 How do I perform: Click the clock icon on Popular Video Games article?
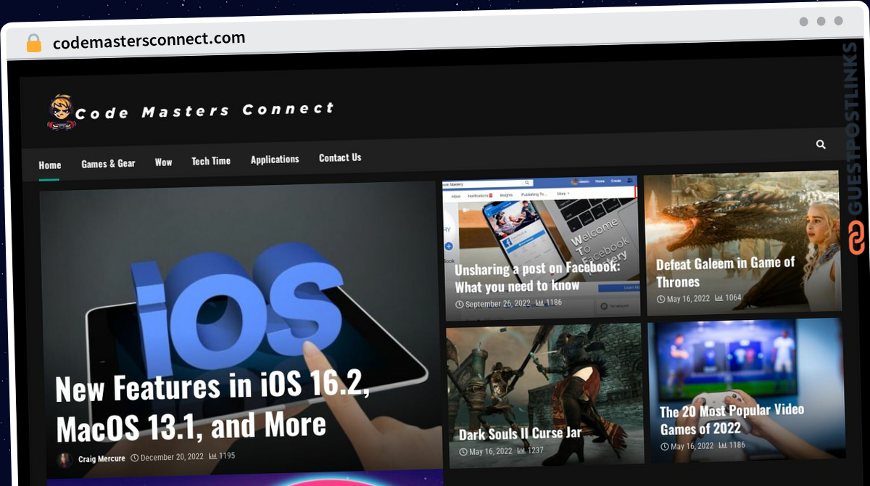[x=664, y=447]
